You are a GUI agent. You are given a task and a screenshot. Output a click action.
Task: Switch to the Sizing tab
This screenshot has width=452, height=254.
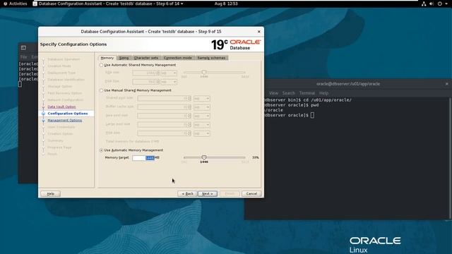pos(124,58)
